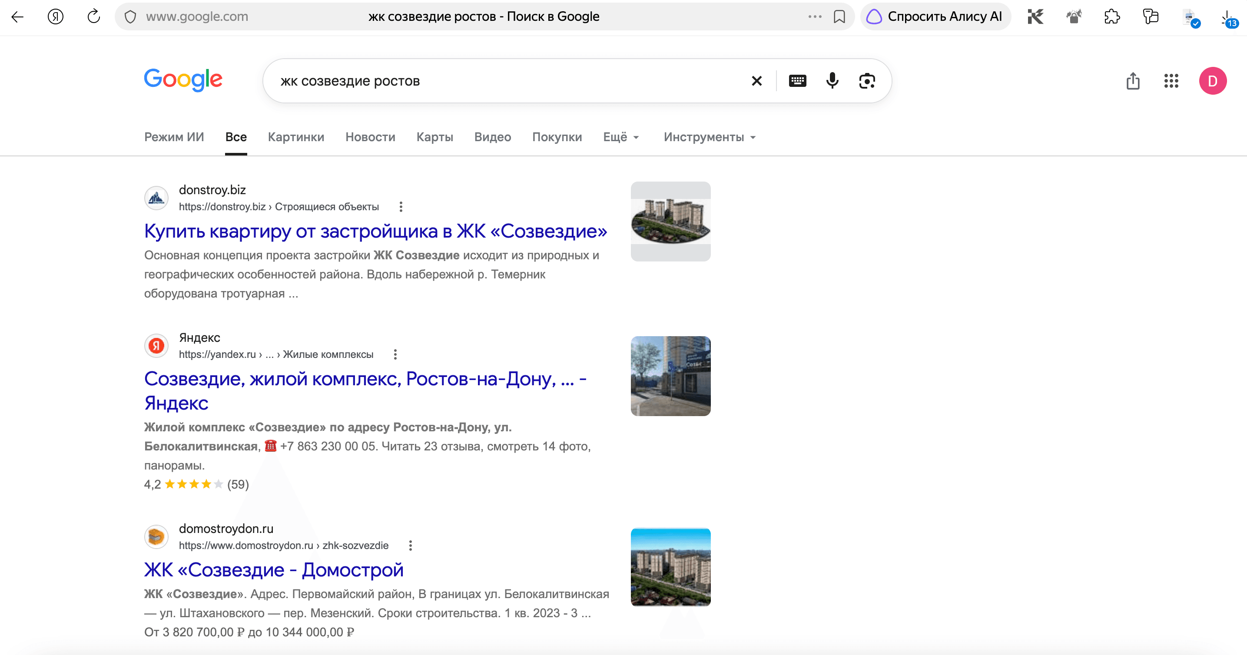Open the K extension icon
The image size is (1247, 655).
pyautogui.click(x=1035, y=17)
